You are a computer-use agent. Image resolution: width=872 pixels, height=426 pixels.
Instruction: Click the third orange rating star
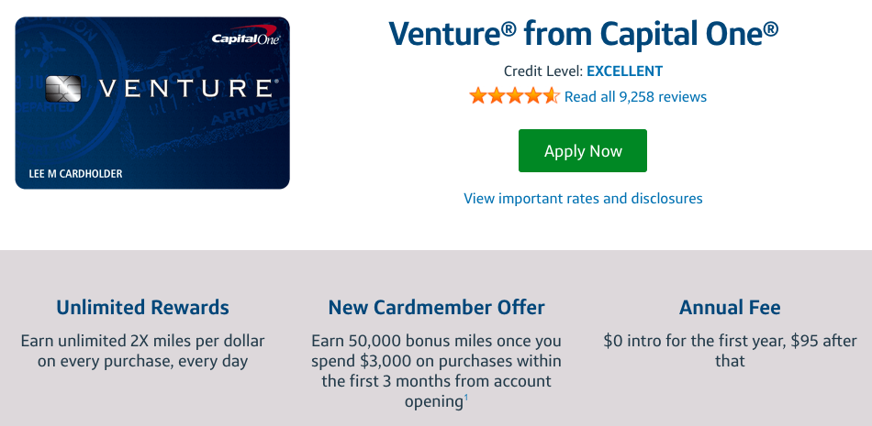[x=514, y=96]
